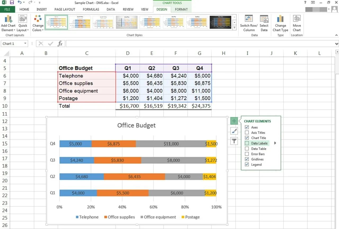339x229 pixels.
Task: Click the Move Chart button
Action: pyautogui.click(x=297, y=23)
